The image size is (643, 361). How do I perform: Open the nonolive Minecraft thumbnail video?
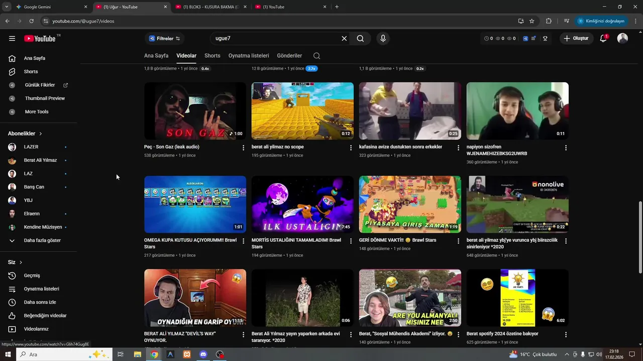click(x=517, y=204)
